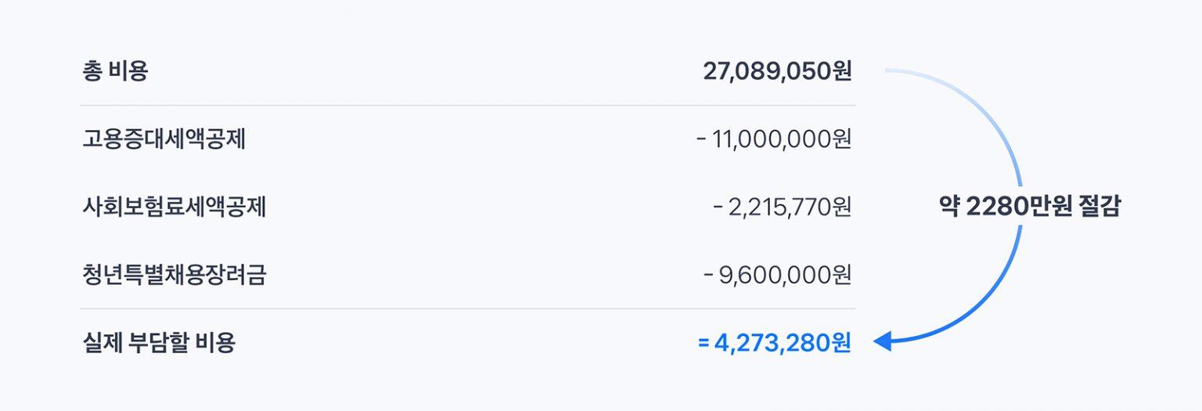
Task: Select the 11,000,000원 deduction amount
Action: click(782, 139)
